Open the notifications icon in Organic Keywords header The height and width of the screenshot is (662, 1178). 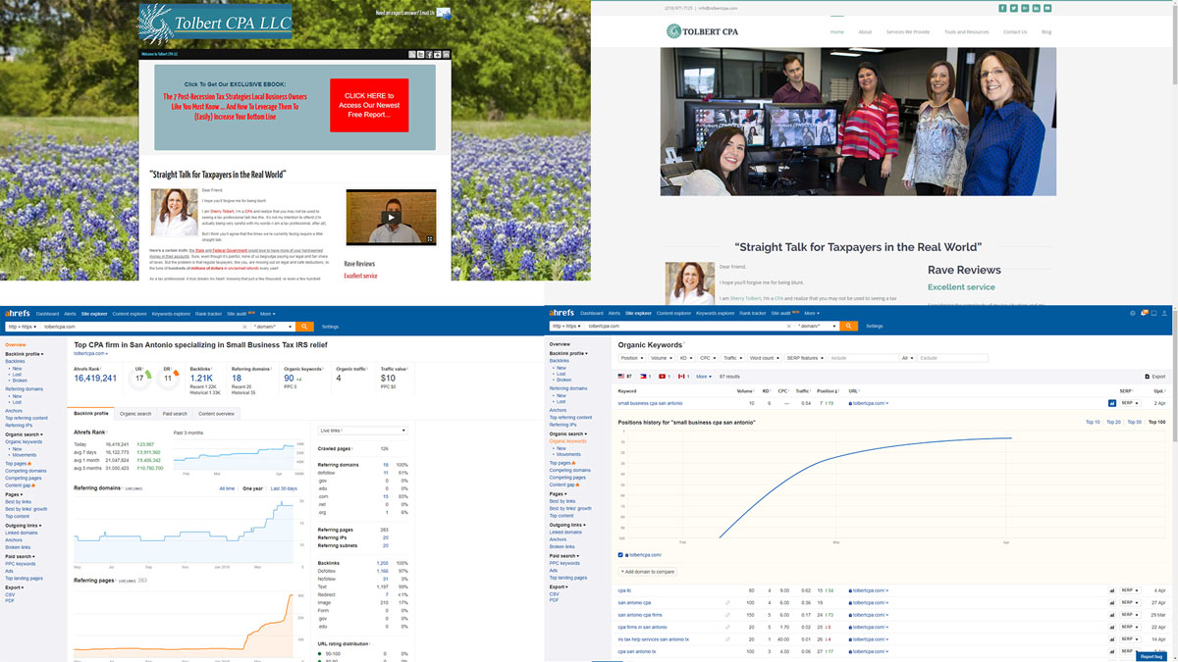click(x=1144, y=313)
